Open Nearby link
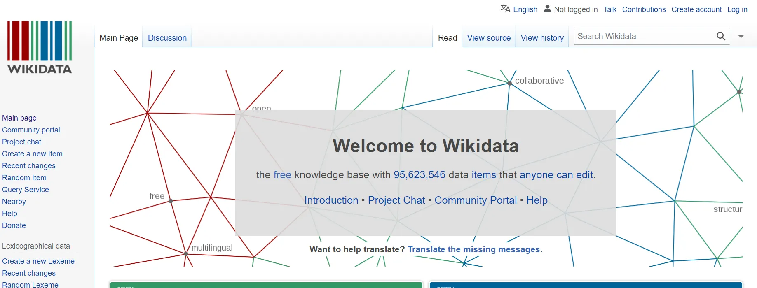Image resolution: width=757 pixels, height=288 pixels. pyautogui.click(x=14, y=202)
